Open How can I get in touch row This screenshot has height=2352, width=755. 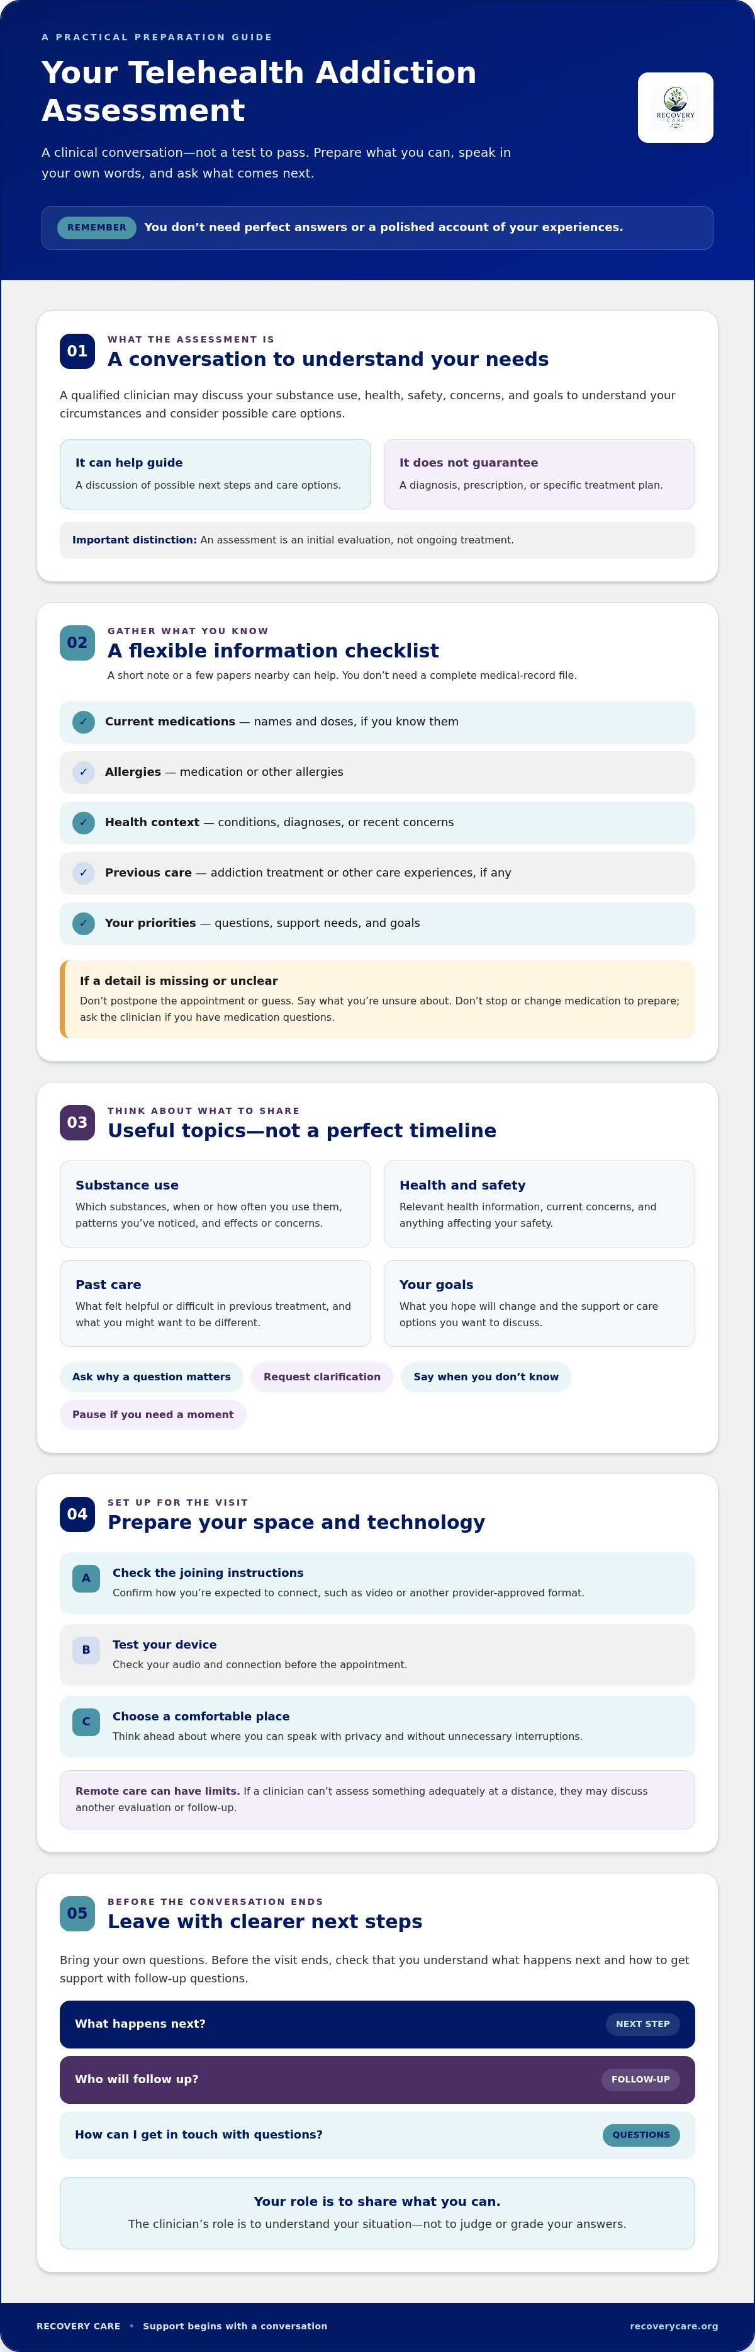(377, 2135)
